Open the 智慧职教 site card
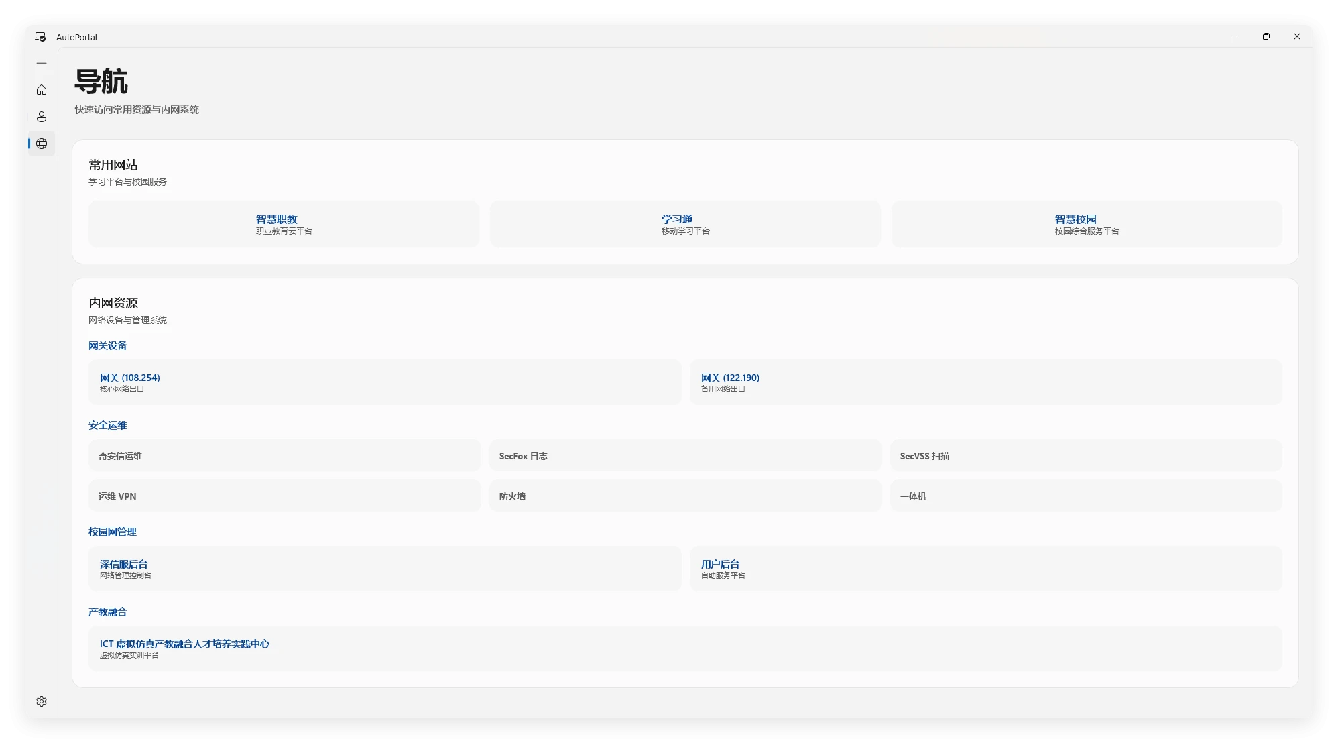1338x743 pixels. coord(284,224)
